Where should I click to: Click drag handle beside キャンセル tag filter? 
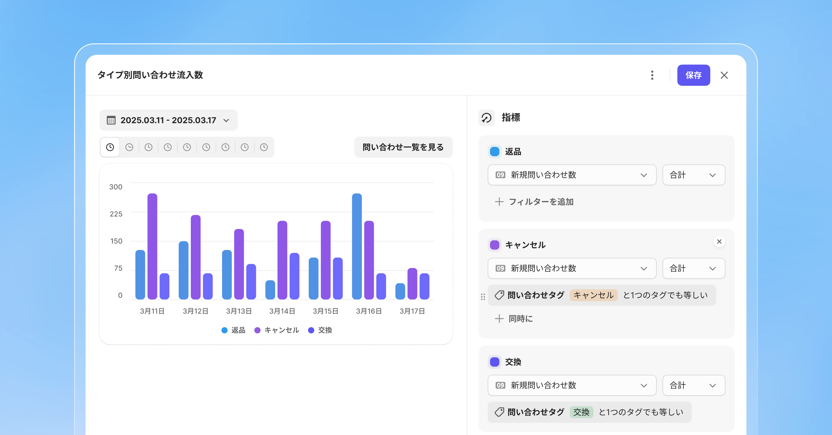pyautogui.click(x=483, y=297)
